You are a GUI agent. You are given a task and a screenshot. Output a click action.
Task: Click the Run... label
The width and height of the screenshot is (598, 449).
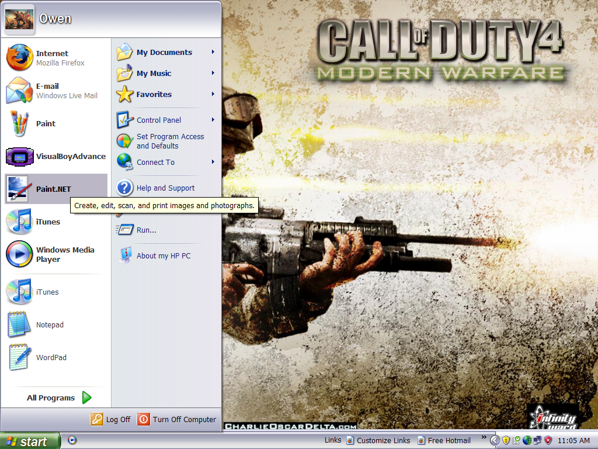pyautogui.click(x=147, y=230)
